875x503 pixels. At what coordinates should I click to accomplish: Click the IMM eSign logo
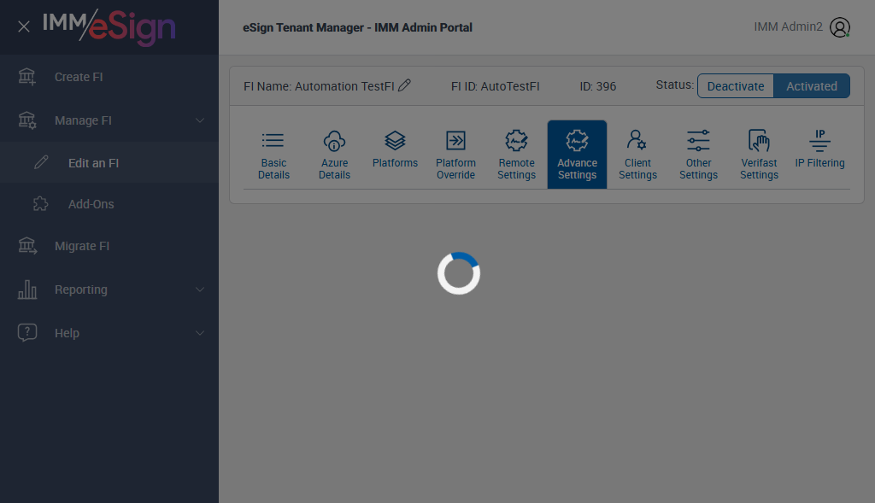[x=109, y=26]
